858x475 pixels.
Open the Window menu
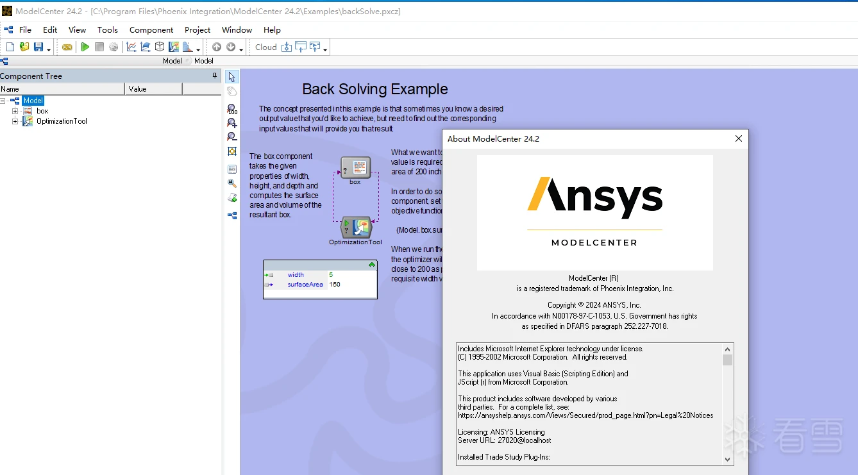tap(237, 29)
